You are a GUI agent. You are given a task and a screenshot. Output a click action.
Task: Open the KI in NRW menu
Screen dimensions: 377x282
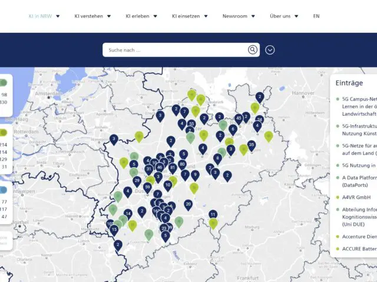[x=44, y=16]
